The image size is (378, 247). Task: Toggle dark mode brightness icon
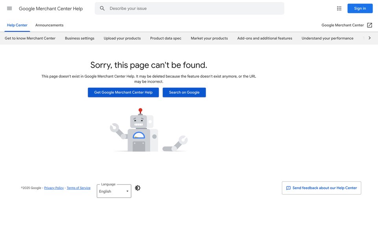pyautogui.click(x=137, y=188)
